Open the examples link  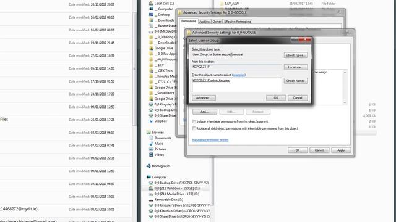coord(239,75)
